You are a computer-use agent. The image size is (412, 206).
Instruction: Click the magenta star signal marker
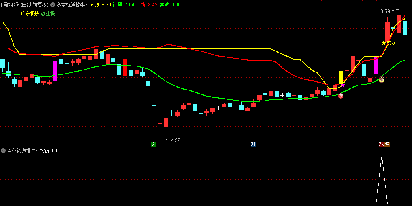click(x=343, y=85)
